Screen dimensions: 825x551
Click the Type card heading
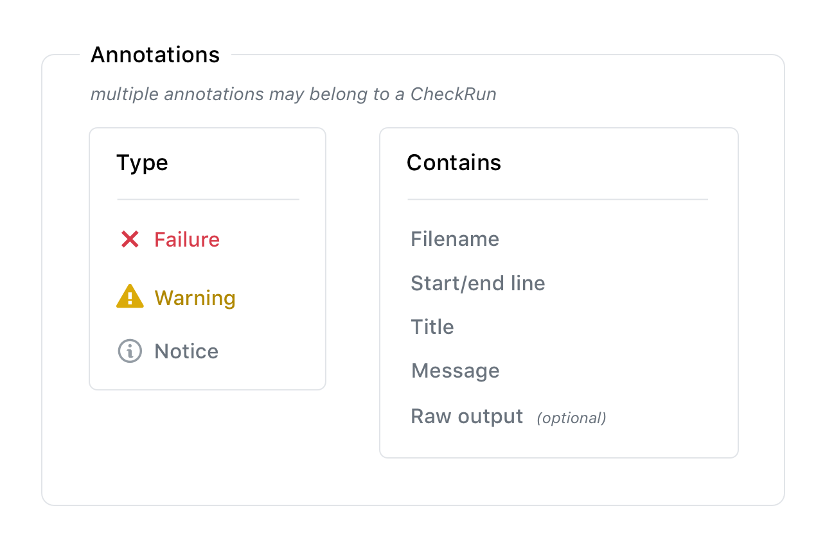pos(142,163)
